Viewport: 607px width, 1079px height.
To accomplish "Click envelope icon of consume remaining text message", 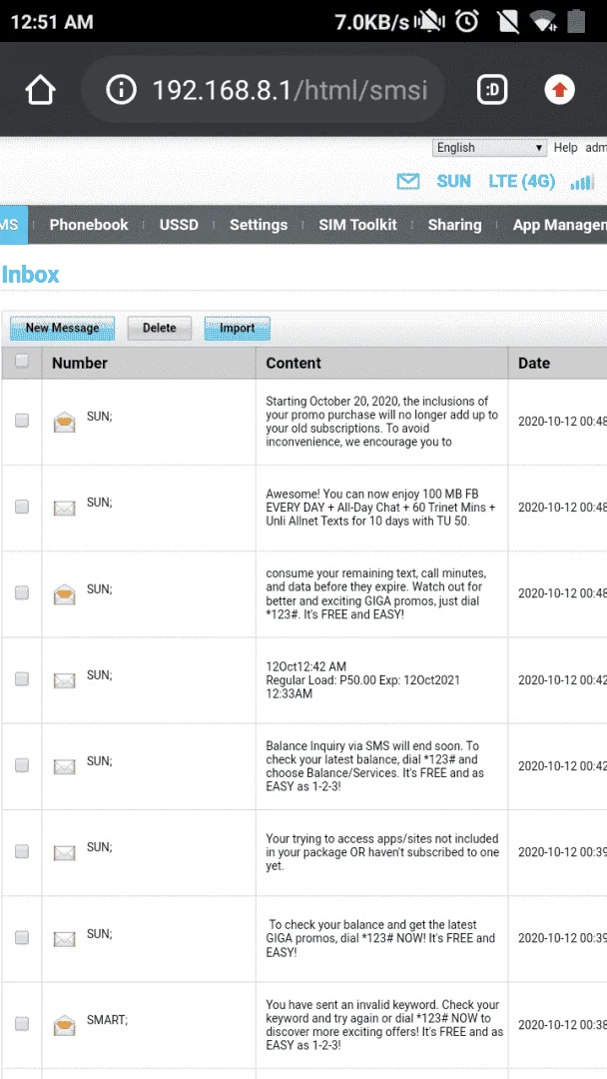I will click(x=65, y=593).
